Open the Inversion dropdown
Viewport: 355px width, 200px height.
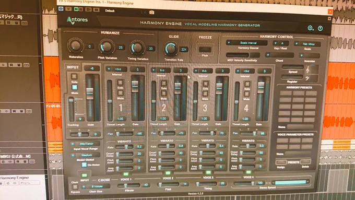310,55
